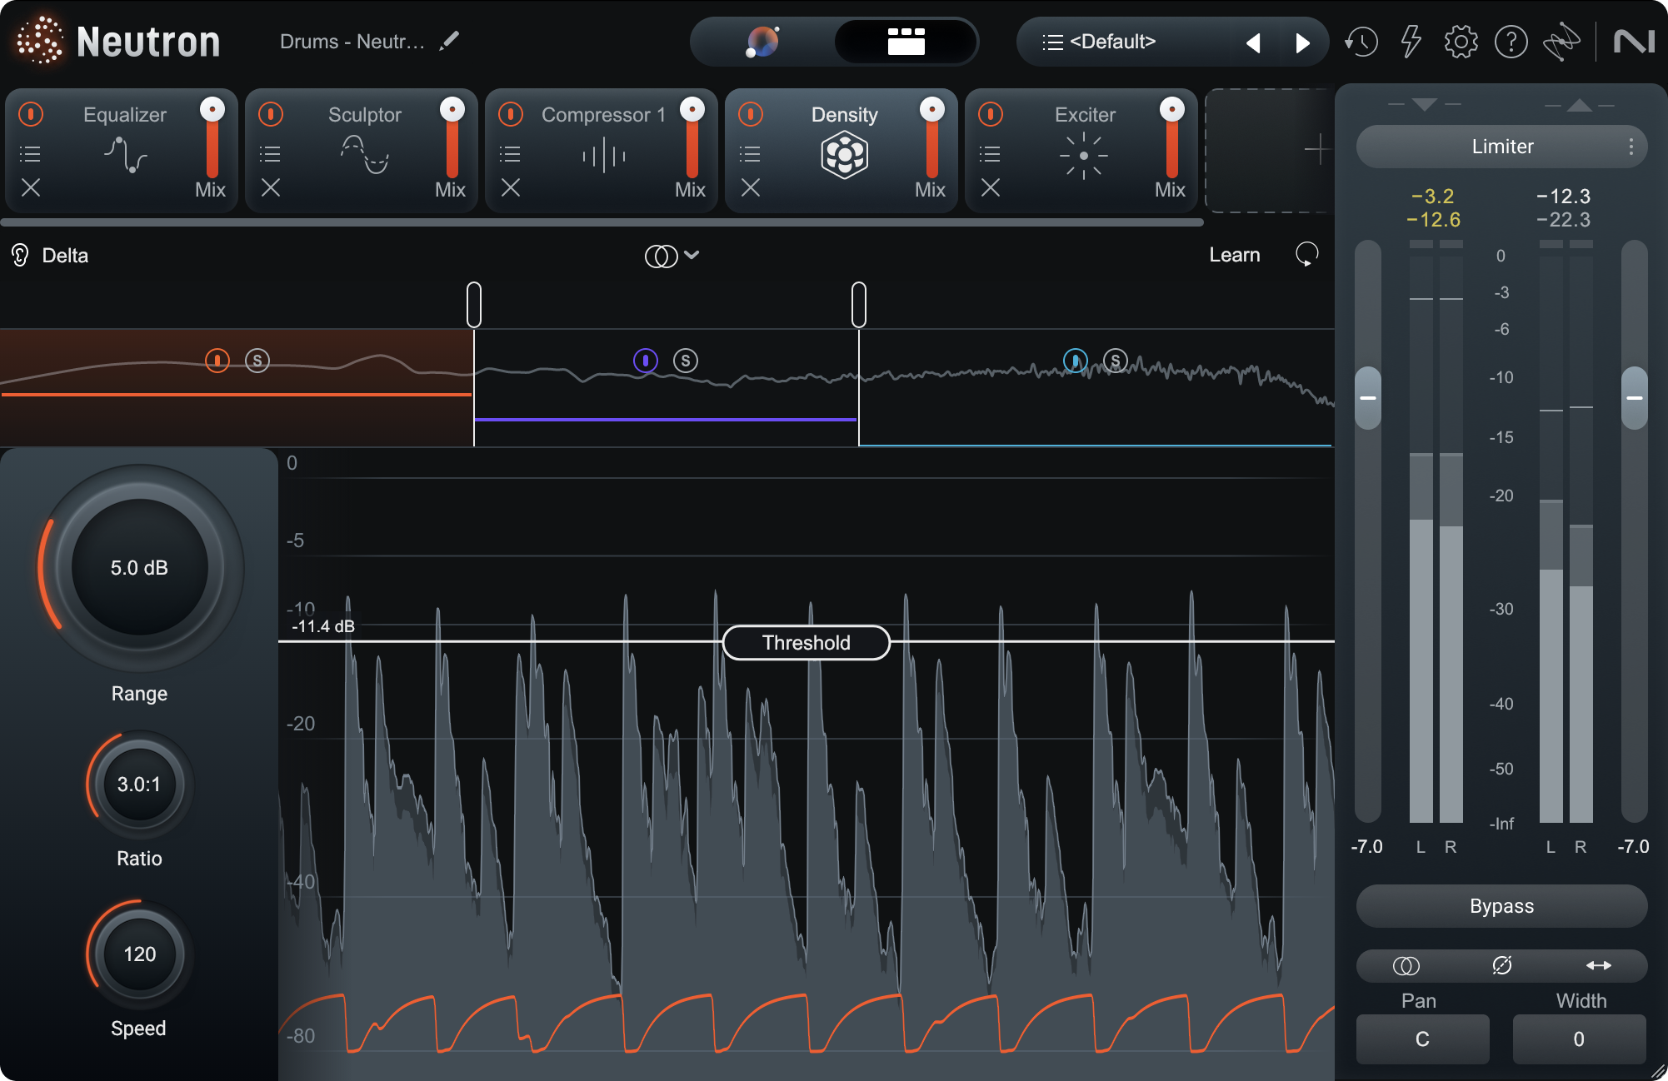Disable the Density module power button
The height and width of the screenshot is (1081, 1668).
(x=750, y=113)
